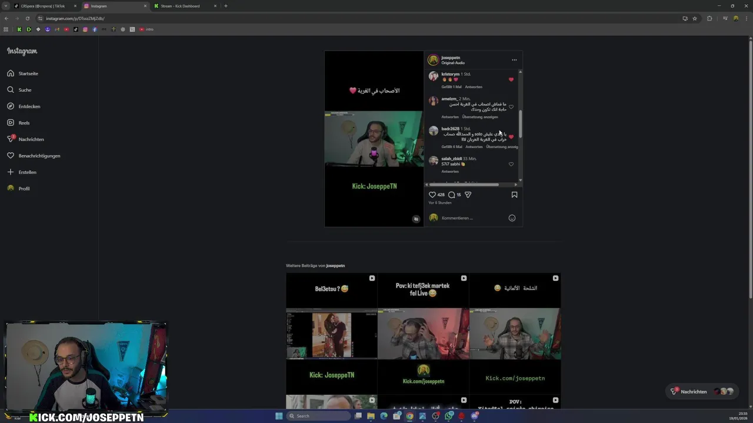Open kristorym's profile from comment username
The height and width of the screenshot is (423, 753).
pos(451,74)
